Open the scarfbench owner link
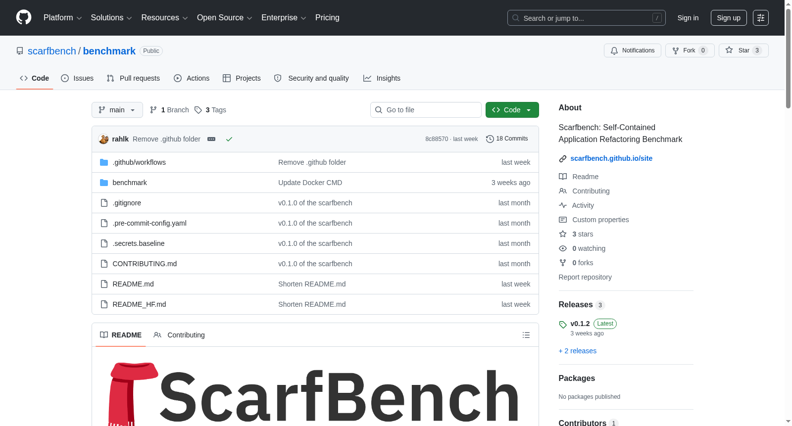 tap(52, 51)
